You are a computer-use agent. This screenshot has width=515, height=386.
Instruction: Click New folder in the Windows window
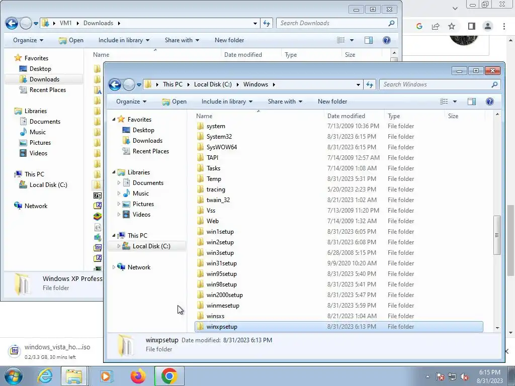(x=332, y=102)
